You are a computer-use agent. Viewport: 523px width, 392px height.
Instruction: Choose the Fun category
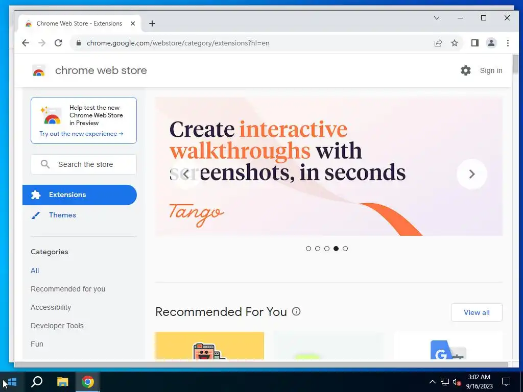coord(37,344)
